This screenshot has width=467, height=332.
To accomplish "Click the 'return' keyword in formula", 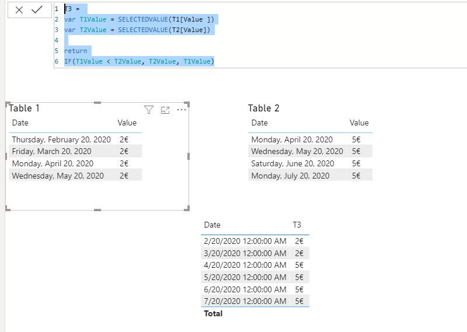I will tap(76, 51).
